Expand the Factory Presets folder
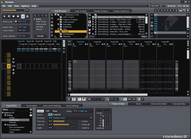Screen dimensions: 191x139 (58, 20)
